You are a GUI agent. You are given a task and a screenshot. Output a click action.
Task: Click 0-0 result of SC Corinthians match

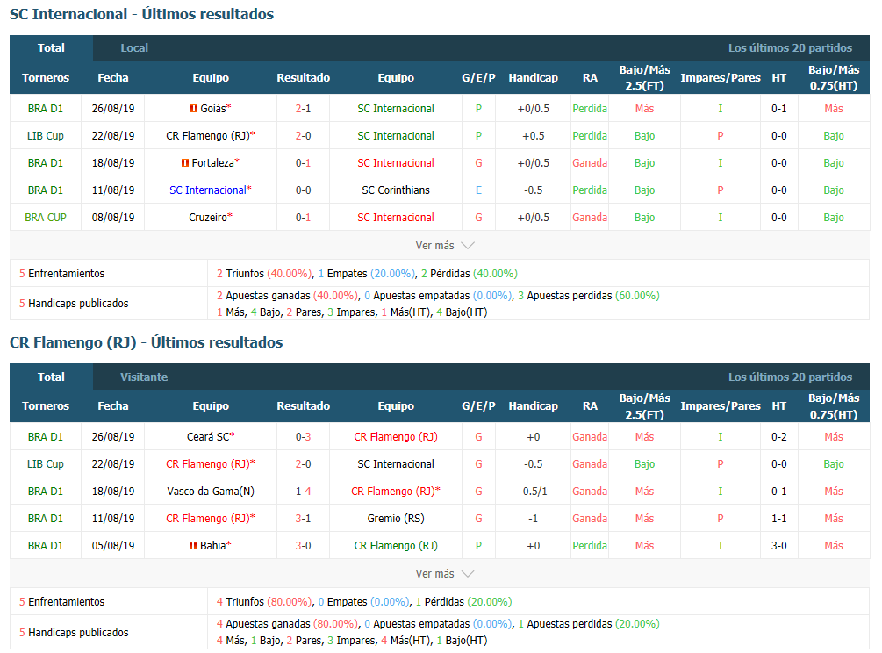click(303, 190)
